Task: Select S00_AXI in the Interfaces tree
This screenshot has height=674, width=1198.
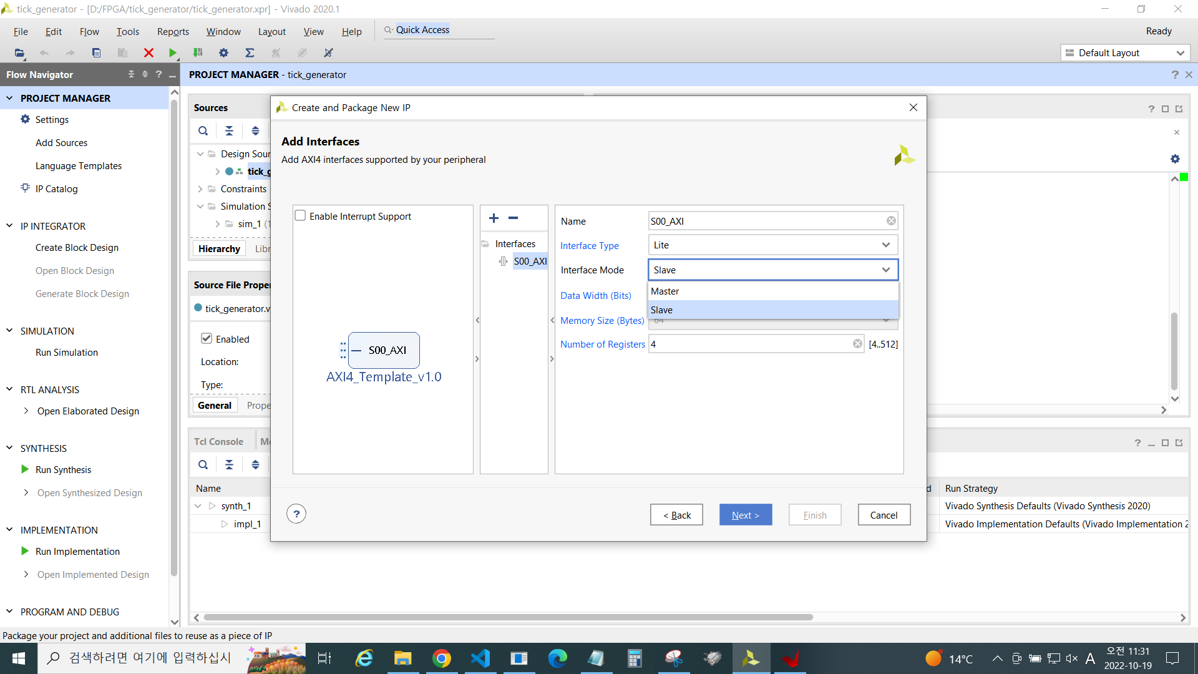Action: [530, 261]
